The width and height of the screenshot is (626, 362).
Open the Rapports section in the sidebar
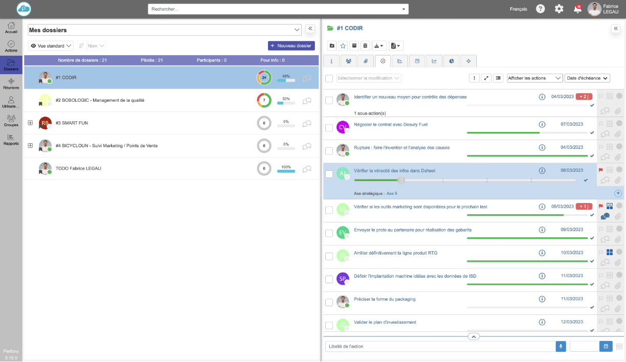[11, 140]
